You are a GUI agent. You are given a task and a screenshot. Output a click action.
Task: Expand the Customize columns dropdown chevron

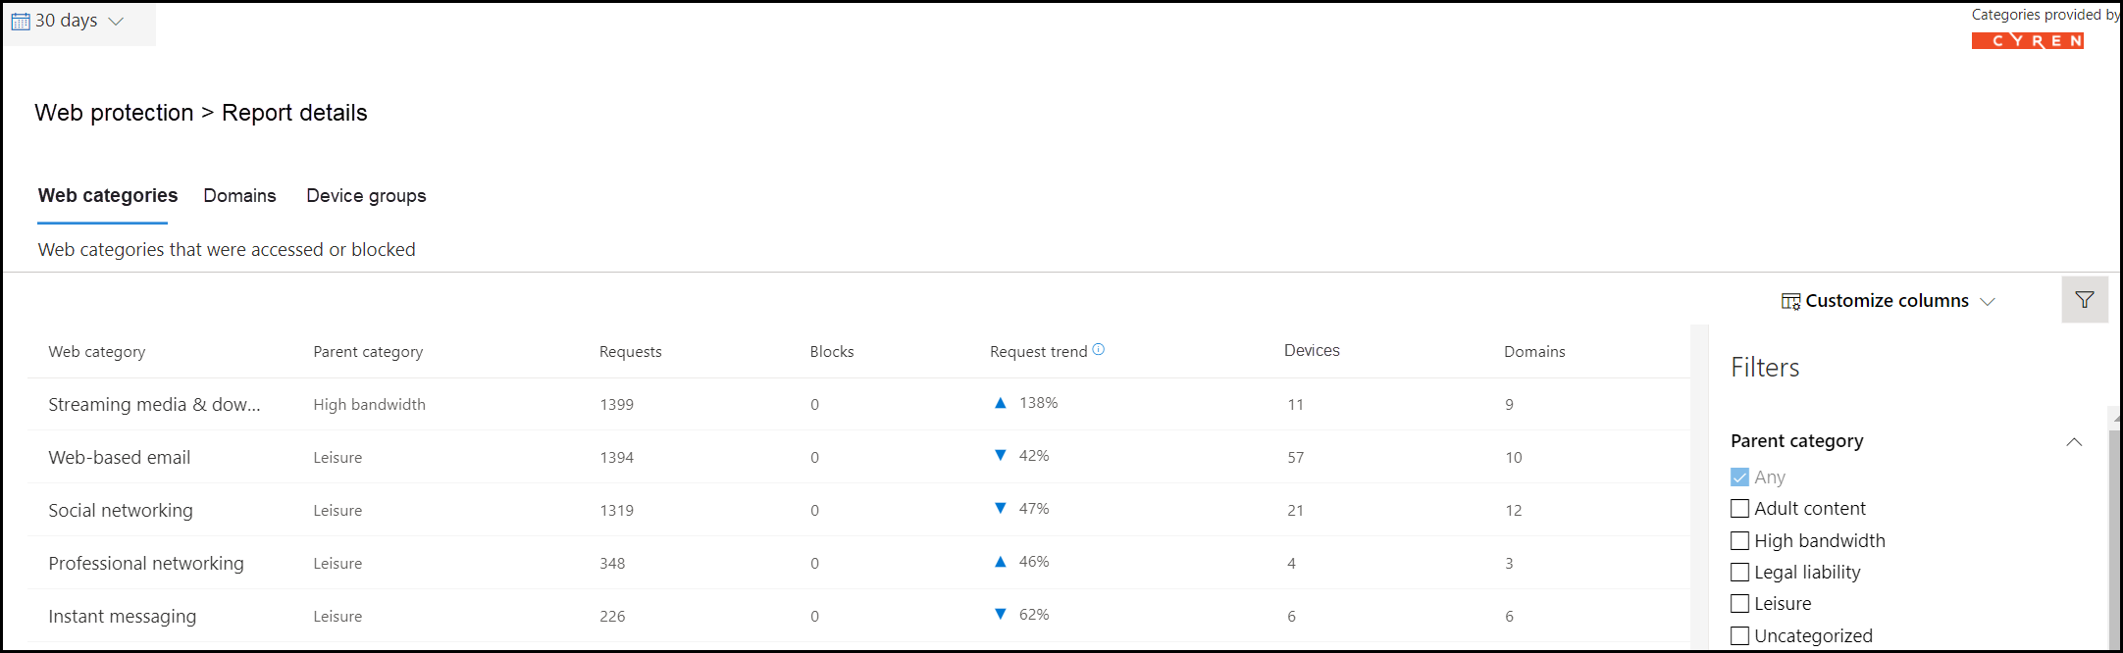[1988, 301]
